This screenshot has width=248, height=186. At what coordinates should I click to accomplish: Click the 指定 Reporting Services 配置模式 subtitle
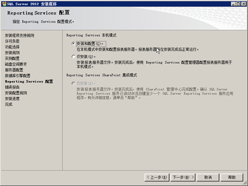click(x=43, y=22)
